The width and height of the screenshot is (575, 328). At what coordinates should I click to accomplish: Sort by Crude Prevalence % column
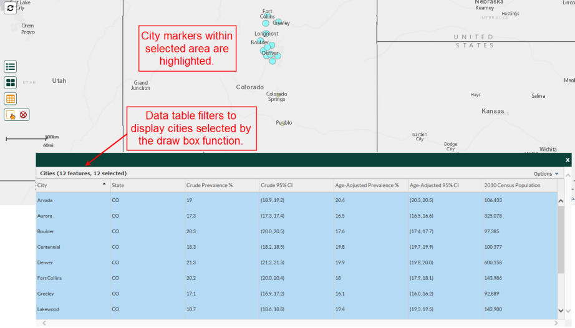click(221, 185)
